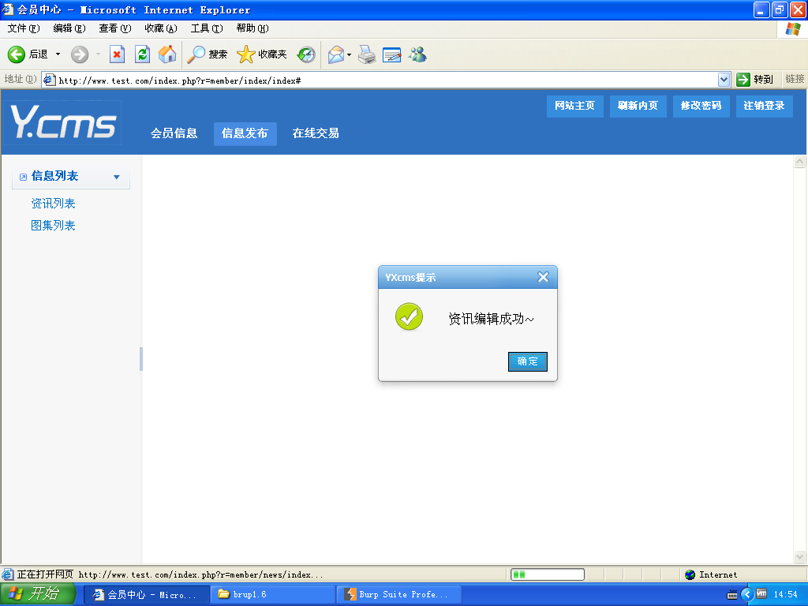Click the Windows flag throbber logo
The width and height of the screenshot is (808, 606).
[792, 29]
